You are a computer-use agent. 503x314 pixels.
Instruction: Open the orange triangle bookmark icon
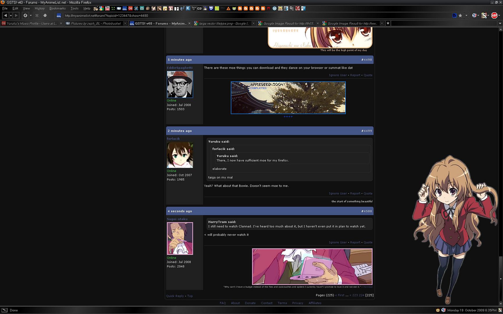coord(229,8)
